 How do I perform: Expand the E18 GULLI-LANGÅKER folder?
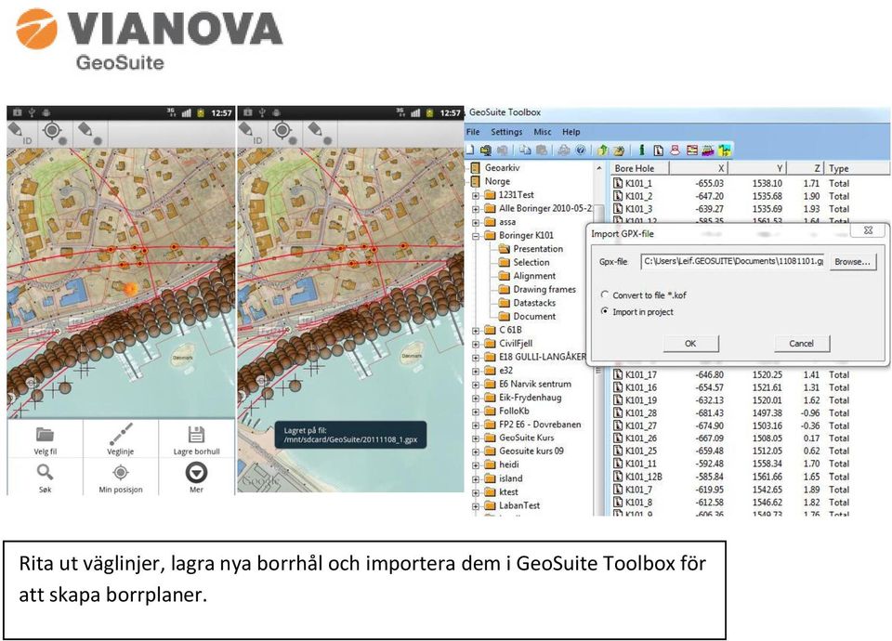click(x=476, y=357)
